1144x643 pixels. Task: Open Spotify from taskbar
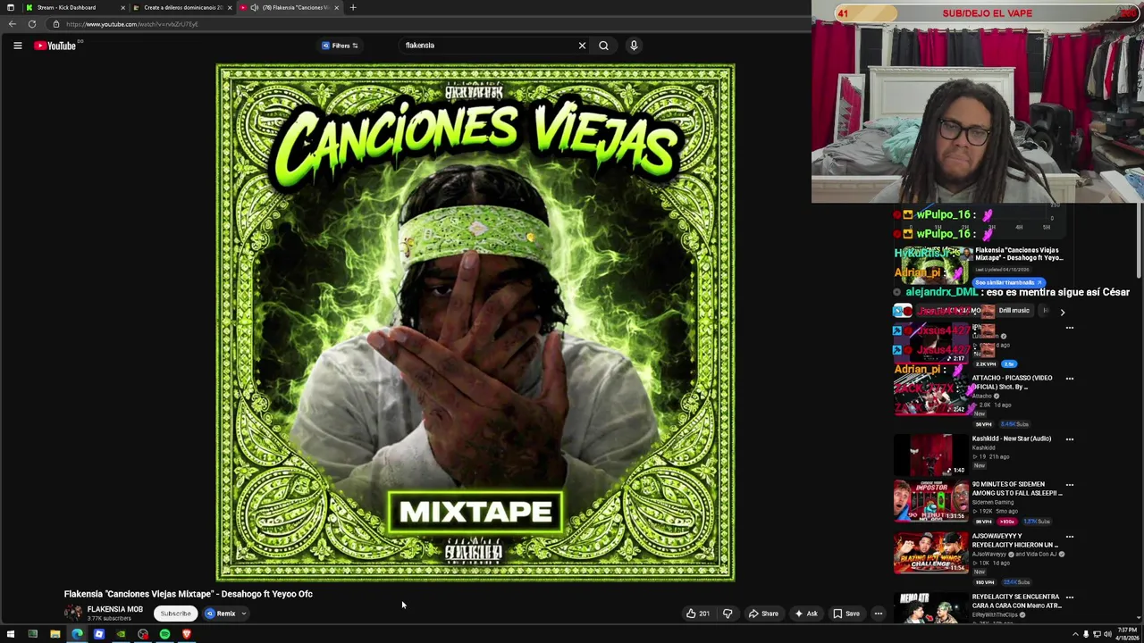(x=164, y=634)
